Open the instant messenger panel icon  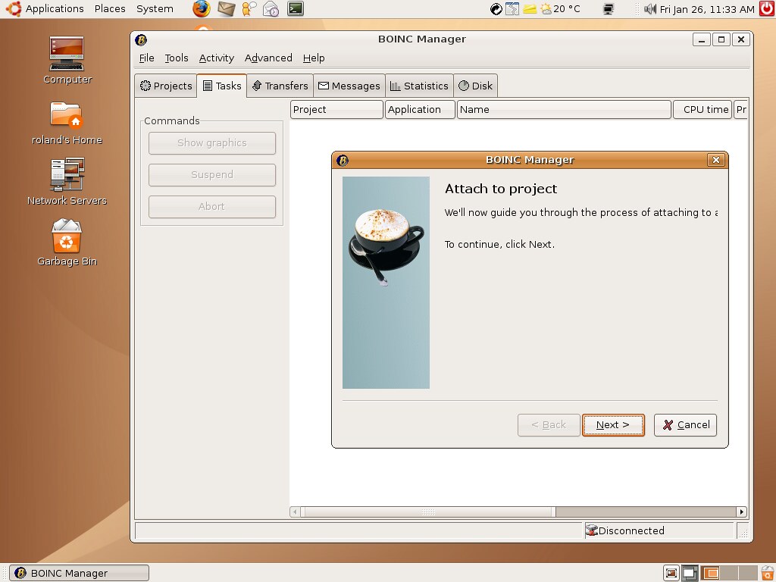click(249, 8)
